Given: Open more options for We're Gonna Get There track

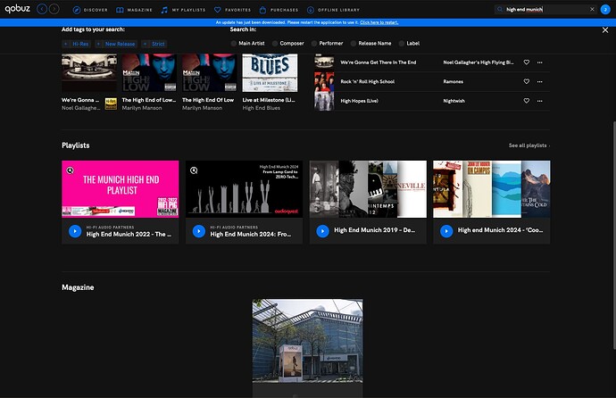Looking at the screenshot, I should [x=540, y=62].
